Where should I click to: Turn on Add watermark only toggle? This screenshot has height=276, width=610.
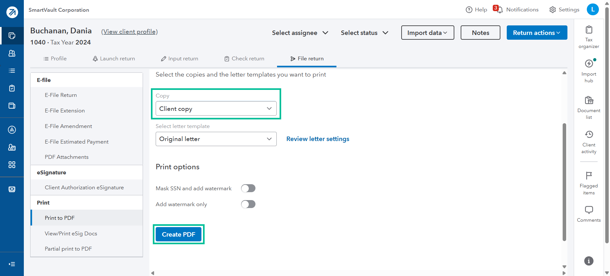point(248,204)
